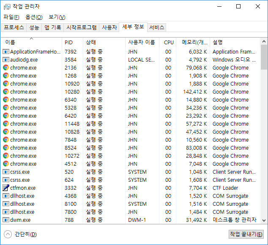The width and height of the screenshot is (268, 245).
Task: Click Chrome icon for PID 7848 row
Action: coord(6,140)
